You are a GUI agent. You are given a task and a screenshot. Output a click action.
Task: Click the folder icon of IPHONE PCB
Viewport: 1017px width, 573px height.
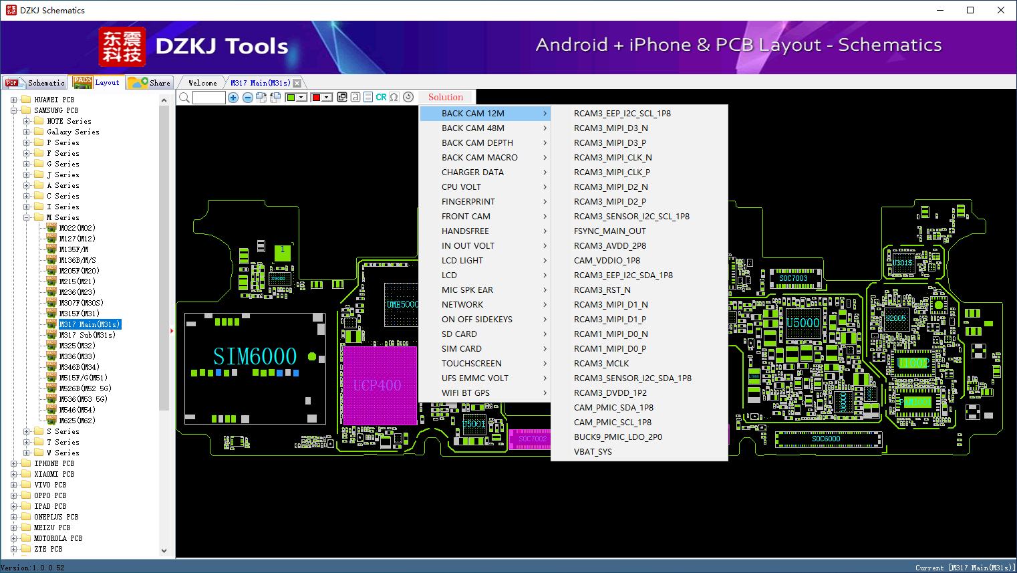[x=26, y=463]
